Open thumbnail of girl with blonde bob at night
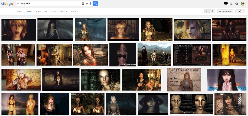Image resolution: width=248 pixels, height=116 pixels. pos(54,104)
